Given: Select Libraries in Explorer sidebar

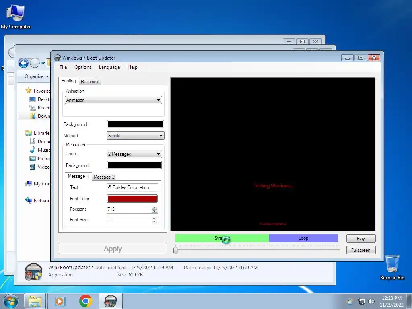Looking at the screenshot, I should [37, 133].
